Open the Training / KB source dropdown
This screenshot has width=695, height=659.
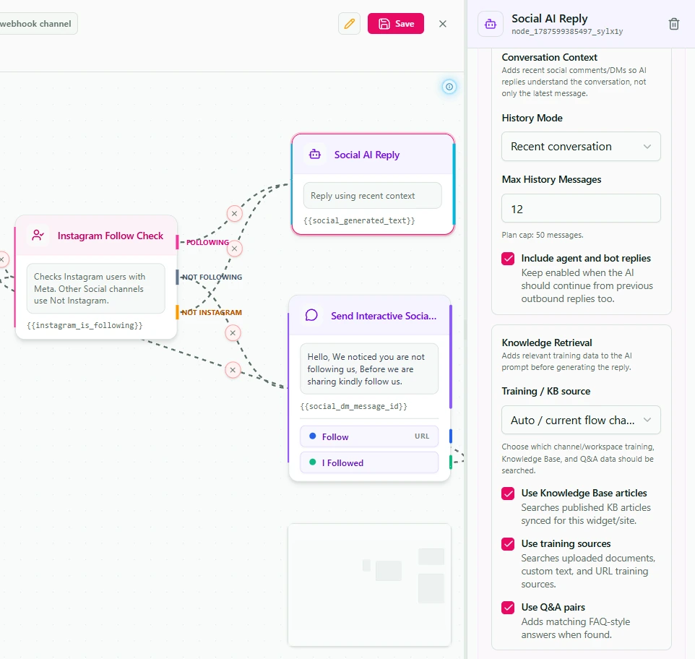point(581,420)
